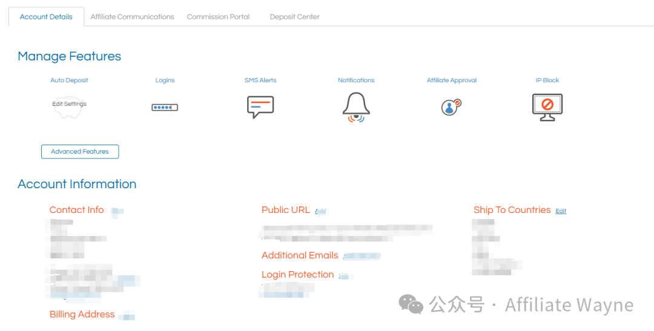Viewport: 654px width, 331px height.
Task: Open the Account Details tab
Action: pos(46,17)
